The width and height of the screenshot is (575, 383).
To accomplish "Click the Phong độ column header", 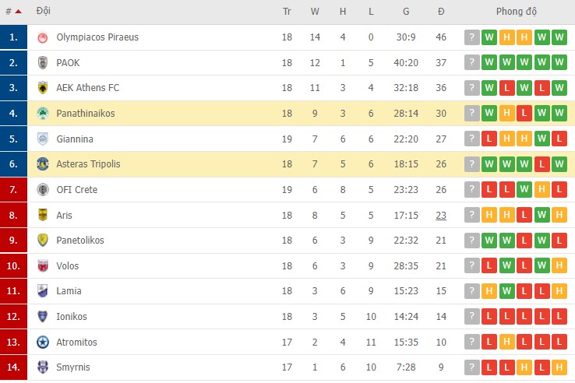I will pyautogui.click(x=517, y=12).
